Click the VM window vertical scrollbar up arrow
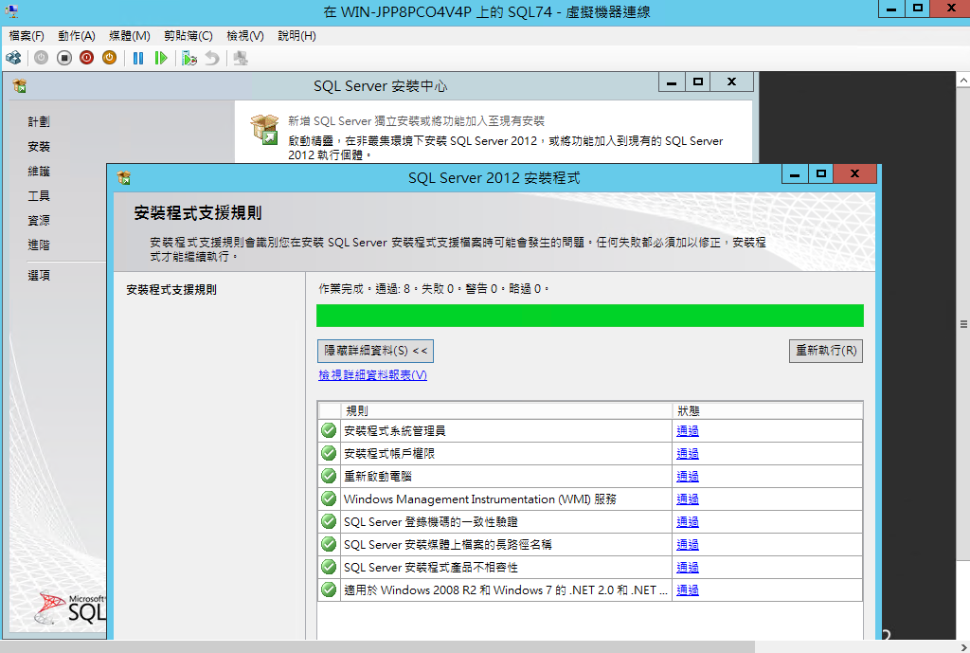 (963, 80)
